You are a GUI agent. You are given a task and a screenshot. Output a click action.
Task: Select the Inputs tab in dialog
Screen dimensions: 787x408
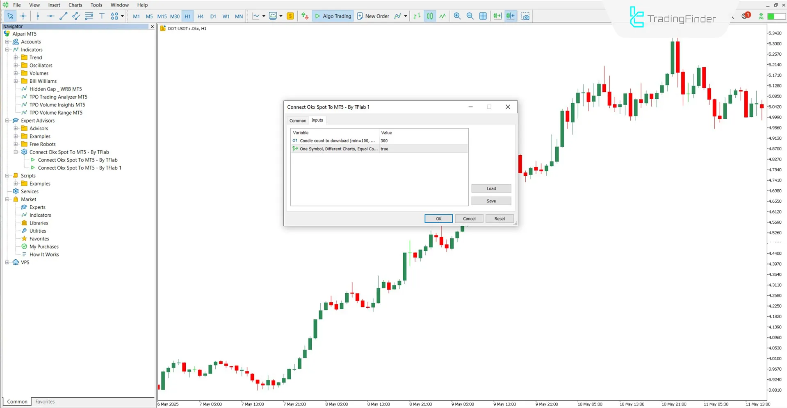[x=317, y=120]
